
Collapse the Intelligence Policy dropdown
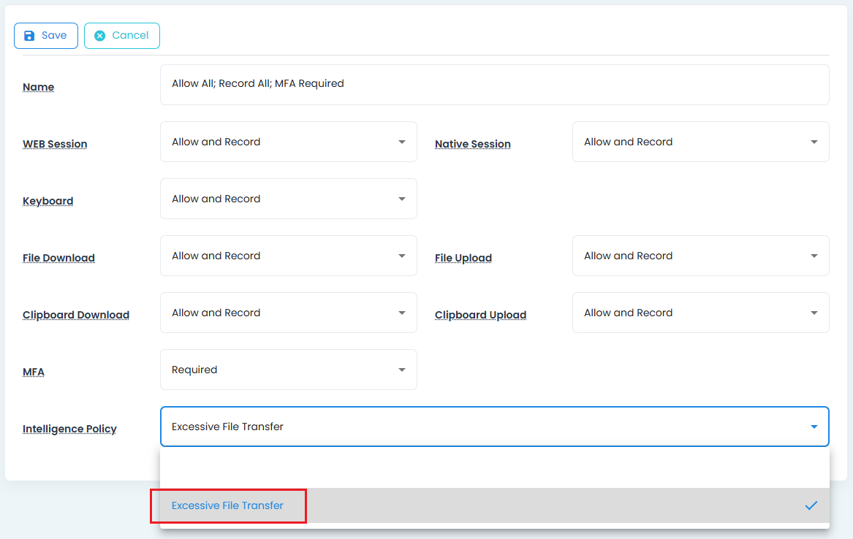tap(814, 427)
